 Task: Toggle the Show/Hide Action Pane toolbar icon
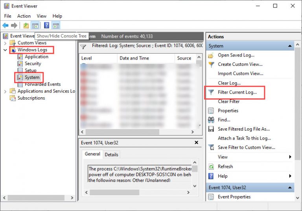click(x=56, y=25)
